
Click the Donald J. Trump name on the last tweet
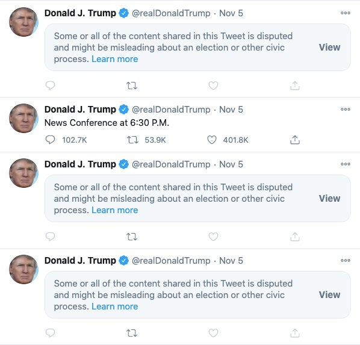pyautogui.click(x=80, y=261)
